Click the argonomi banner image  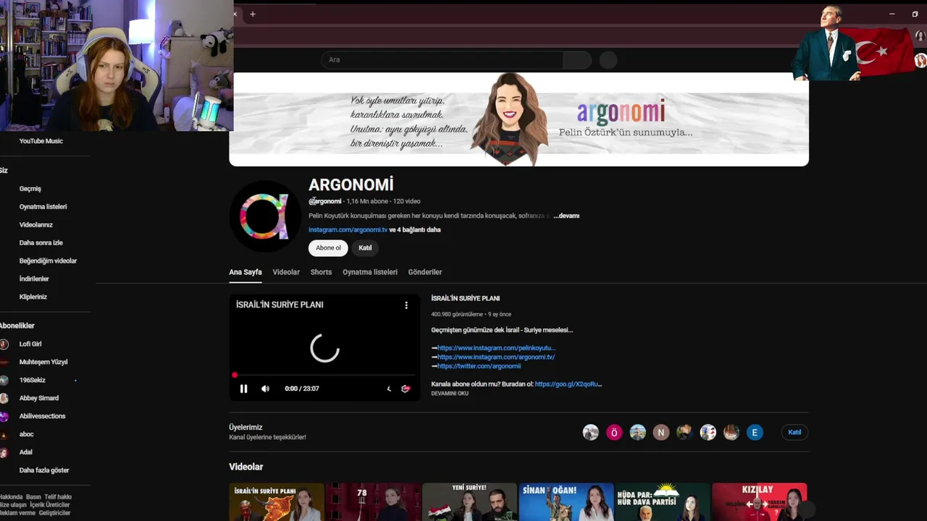(519, 119)
